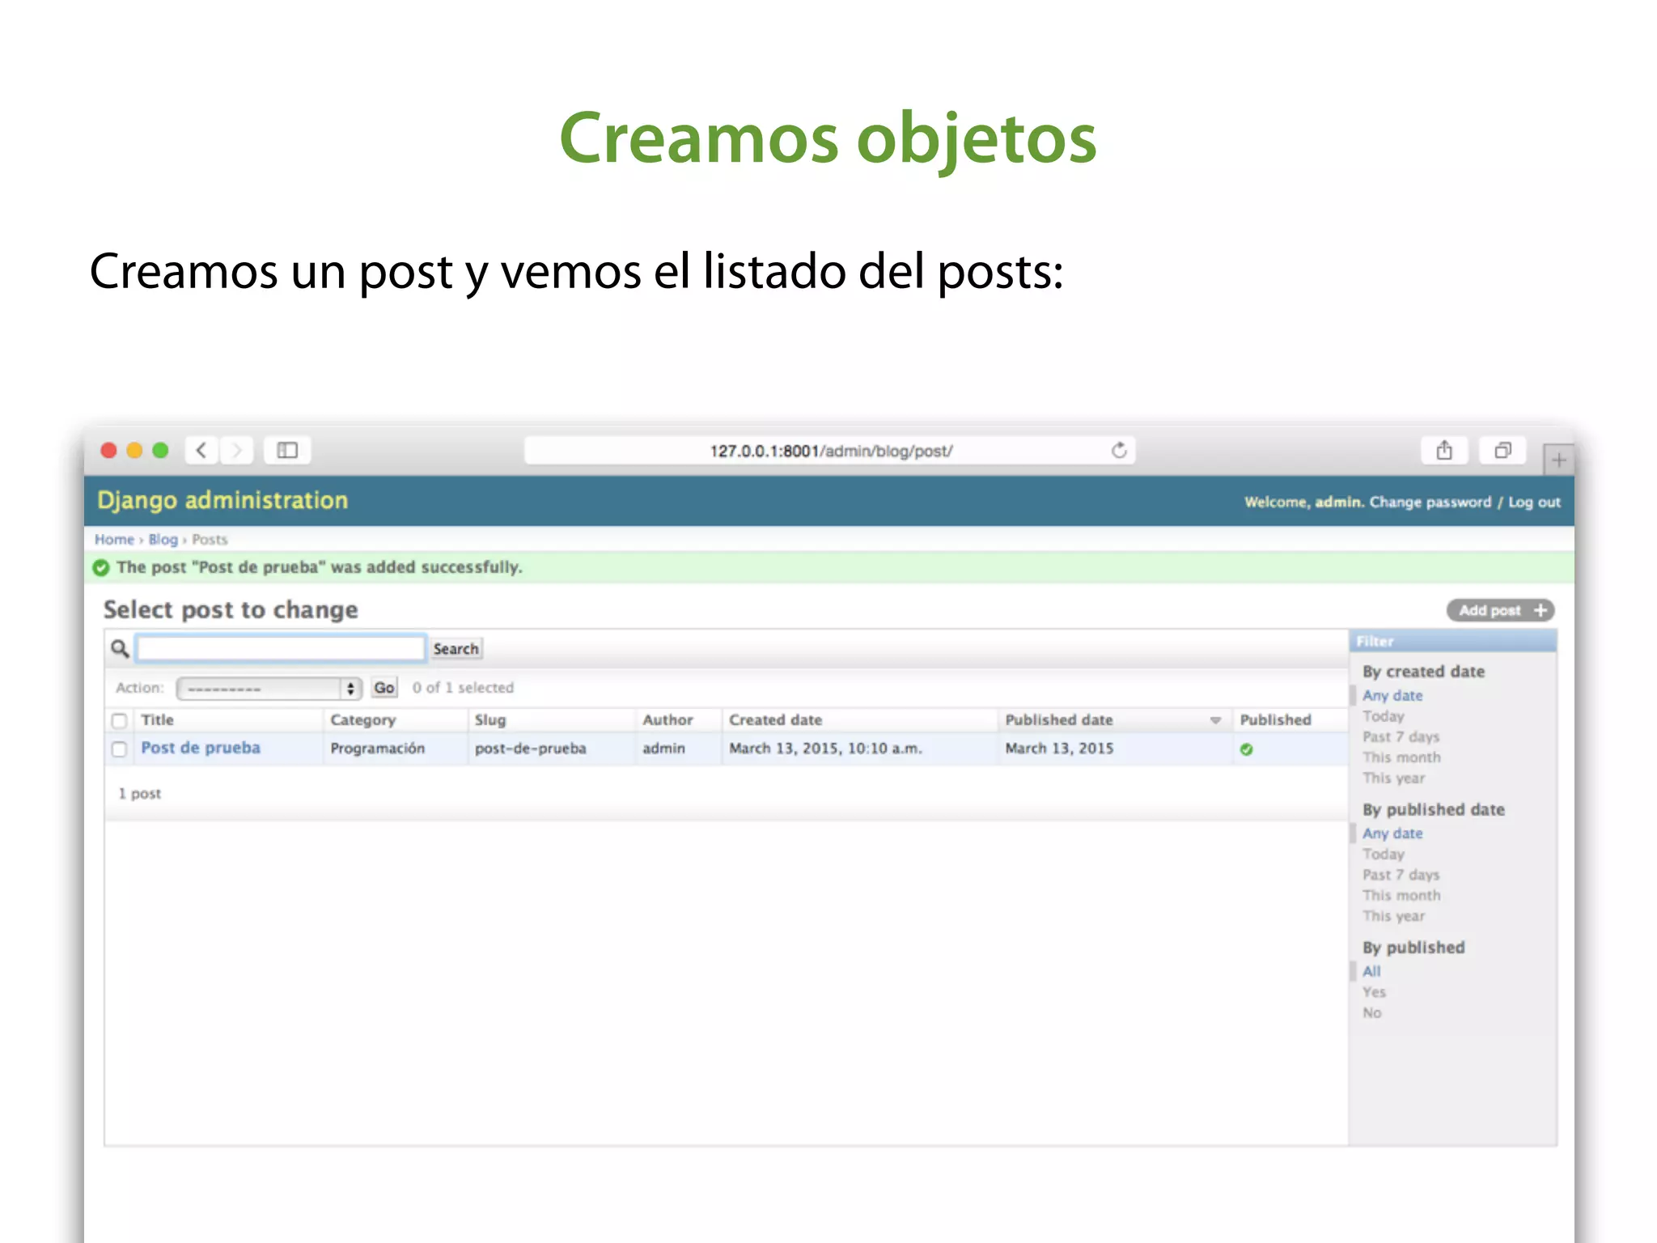The height and width of the screenshot is (1243, 1657).
Task: Select Any date under By published date
Action: pos(1392,834)
